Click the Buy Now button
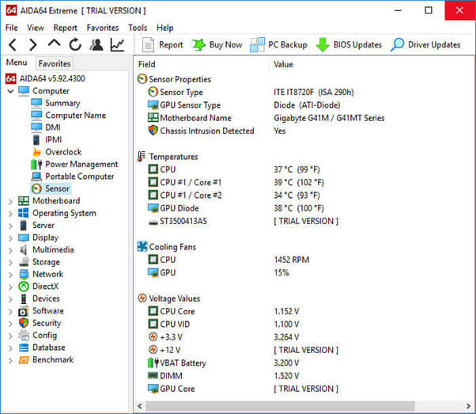Viewport: 476px width, 414px height. coord(217,44)
